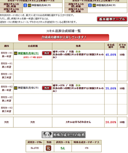This screenshot has width=128, height=153.
Task: Click 素材カード1 第三希望 row label
Action: pyautogui.click(x=7, y=76)
